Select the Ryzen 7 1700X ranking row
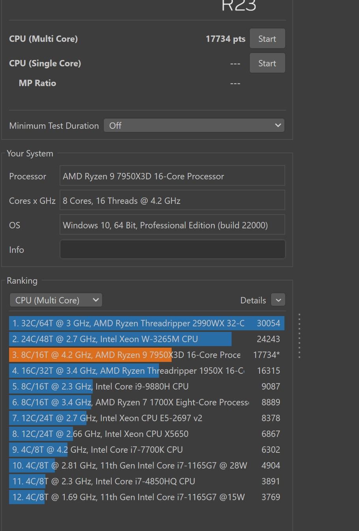 click(x=146, y=402)
